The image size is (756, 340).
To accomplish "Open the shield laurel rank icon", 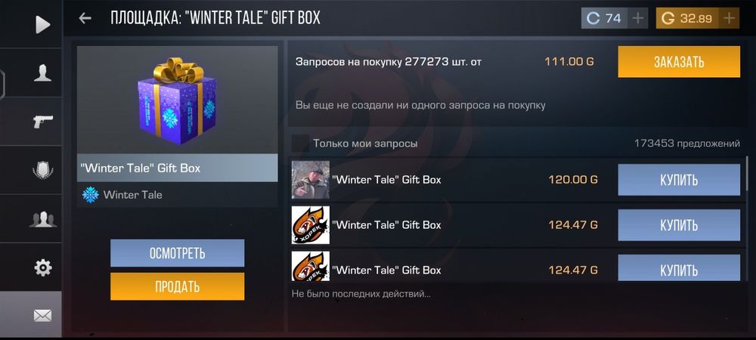I will (42, 170).
